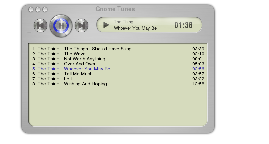Click the highlighted track Whoever You May Be
Viewport: 269px width, 144px height.
118,69
